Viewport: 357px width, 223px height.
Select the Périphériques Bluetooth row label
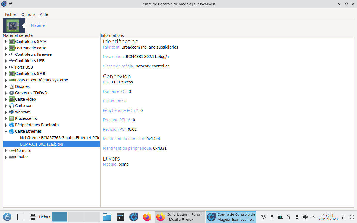37,125
